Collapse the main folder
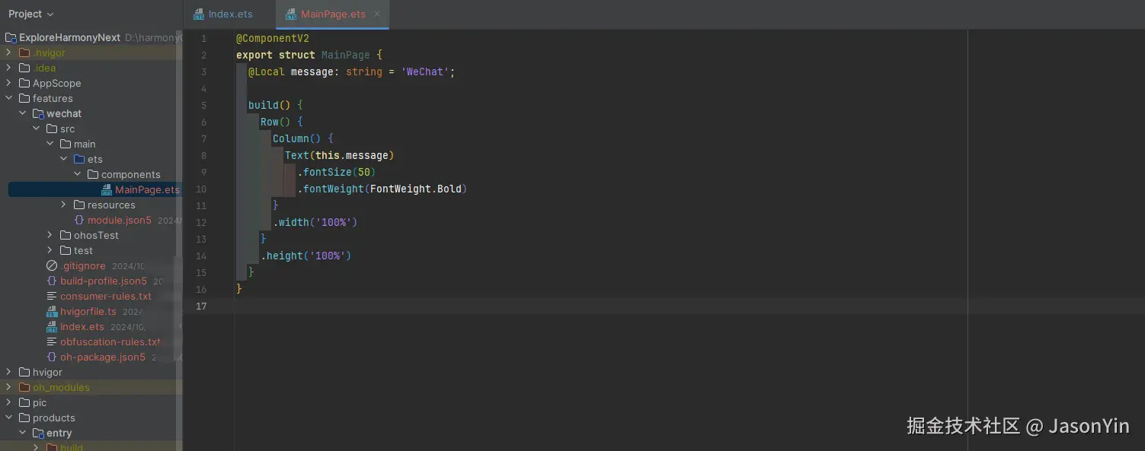 coord(50,144)
